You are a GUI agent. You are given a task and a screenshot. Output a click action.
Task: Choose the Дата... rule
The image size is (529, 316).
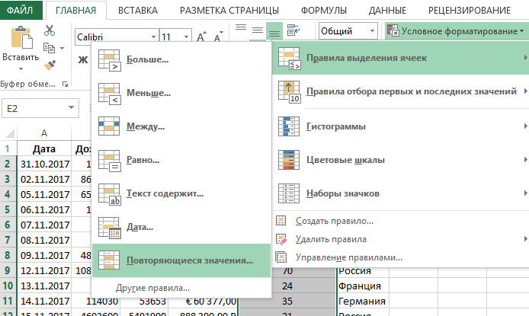pyautogui.click(x=181, y=227)
